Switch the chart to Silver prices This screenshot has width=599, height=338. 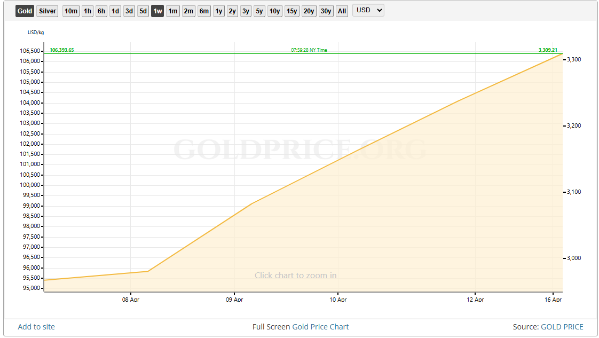(47, 10)
